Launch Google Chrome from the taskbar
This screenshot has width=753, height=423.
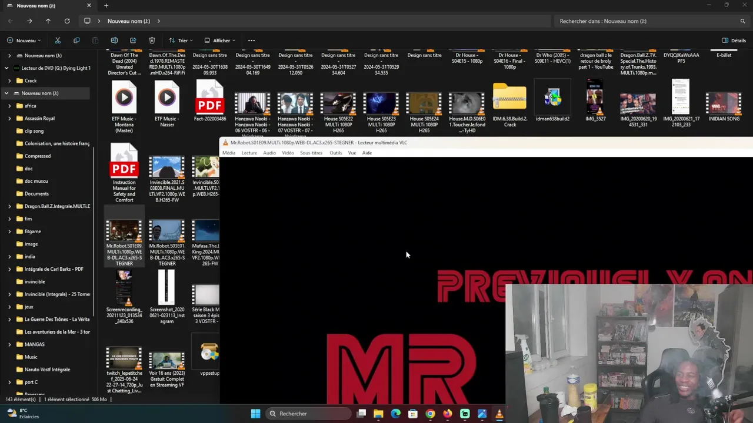point(430,414)
